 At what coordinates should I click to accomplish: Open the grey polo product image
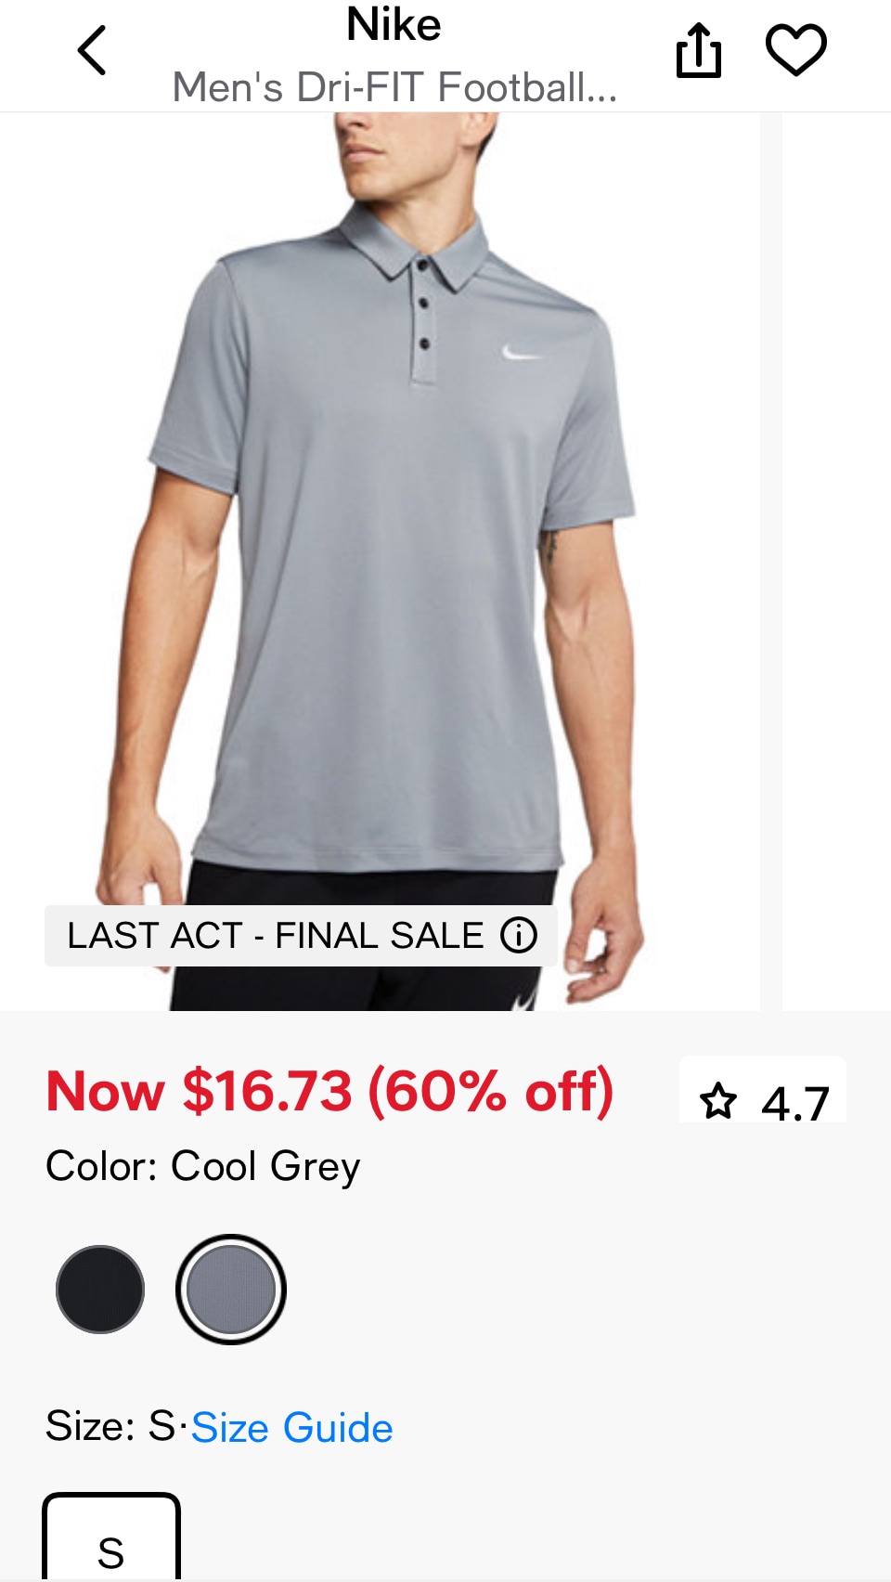(380, 561)
